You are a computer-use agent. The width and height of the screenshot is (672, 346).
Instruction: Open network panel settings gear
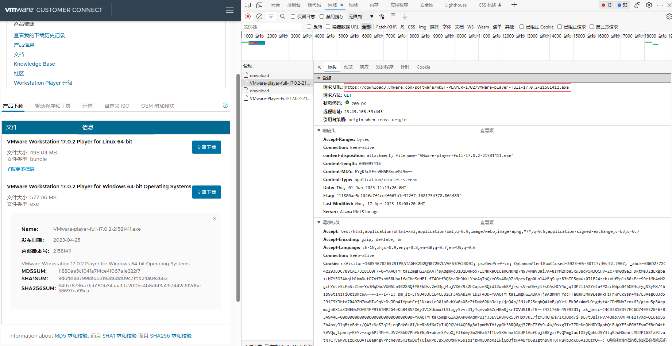click(669, 16)
